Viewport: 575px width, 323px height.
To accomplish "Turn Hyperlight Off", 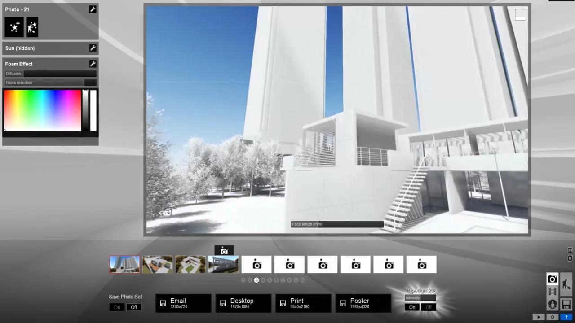I will (429, 307).
